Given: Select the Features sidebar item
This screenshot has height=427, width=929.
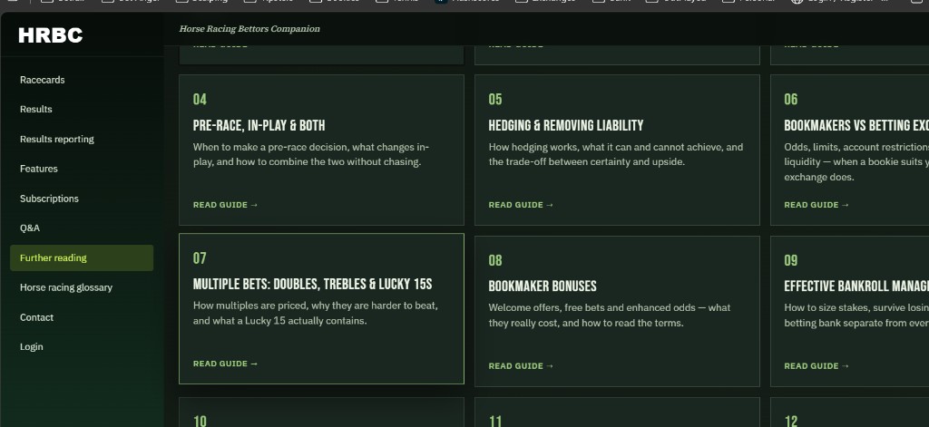Looking at the screenshot, I should point(38,169).
